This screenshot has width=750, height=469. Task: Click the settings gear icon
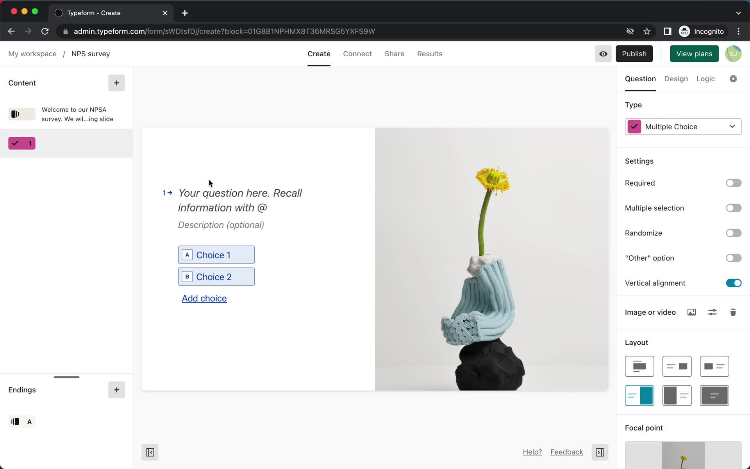pos(734,79)
